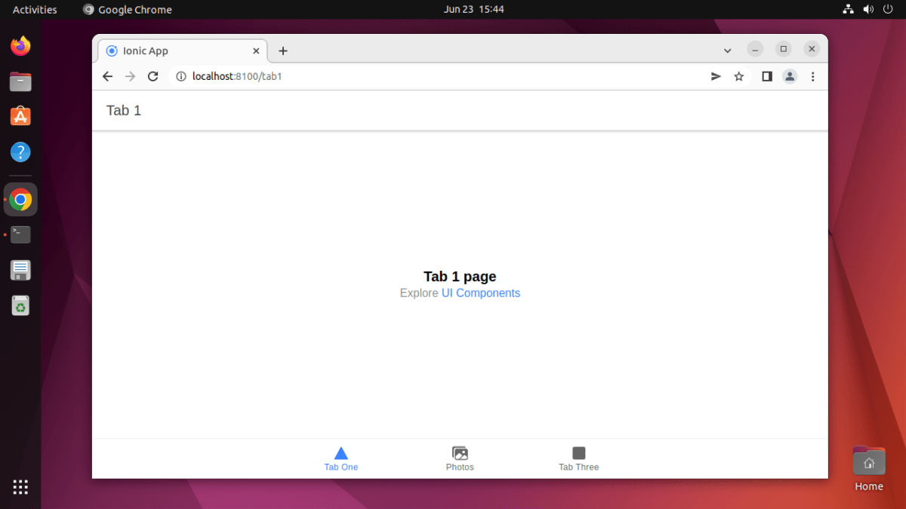This screenshot has height=509, width=906.
Task: Open a new browser tab
Action: [x=283, y=51]
